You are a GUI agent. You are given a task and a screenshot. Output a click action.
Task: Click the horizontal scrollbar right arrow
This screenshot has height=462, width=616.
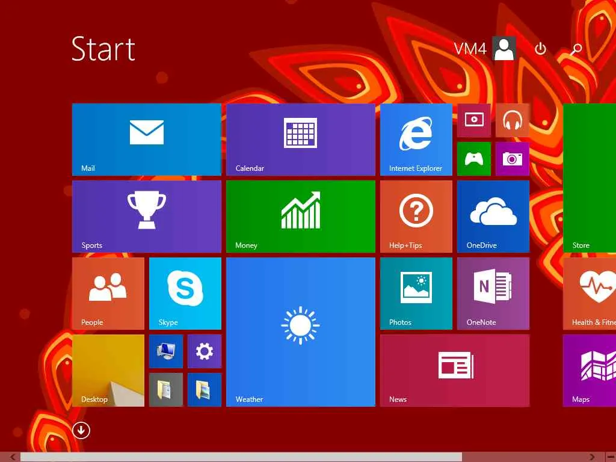(x=592, y=457)
